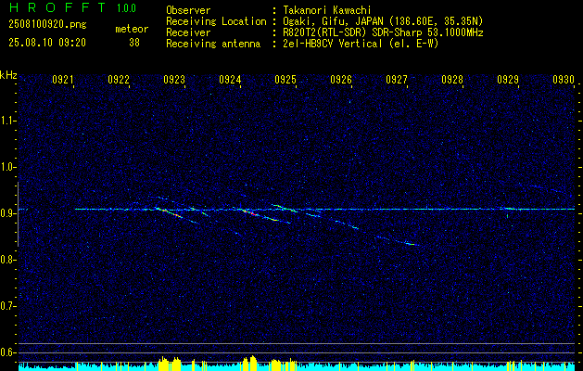This screenshot has width=583, height=371.
Task: Click antenna text 2el-HB9CV Vertical
Action: [333, 44]
